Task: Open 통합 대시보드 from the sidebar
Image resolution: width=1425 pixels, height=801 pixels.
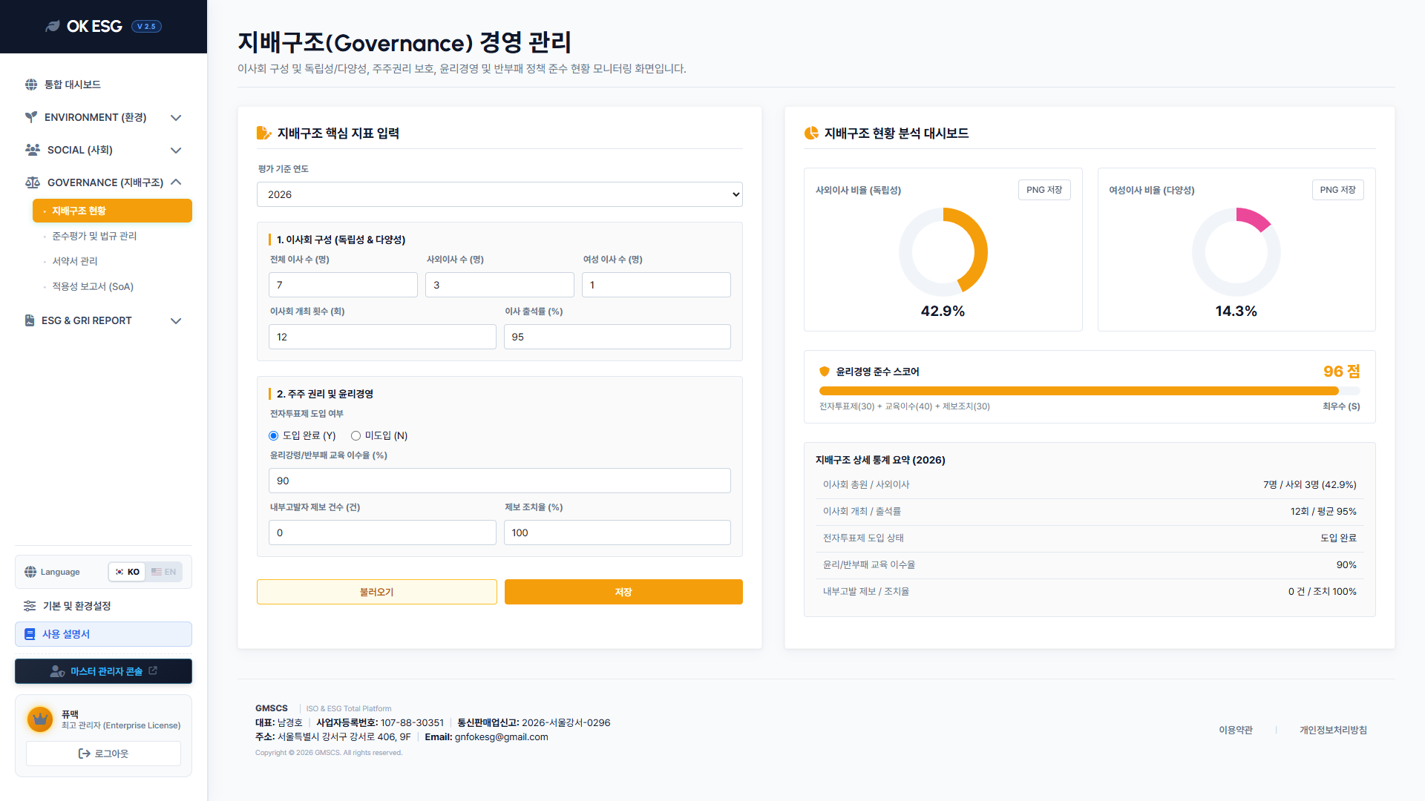Action: (103, 85)
